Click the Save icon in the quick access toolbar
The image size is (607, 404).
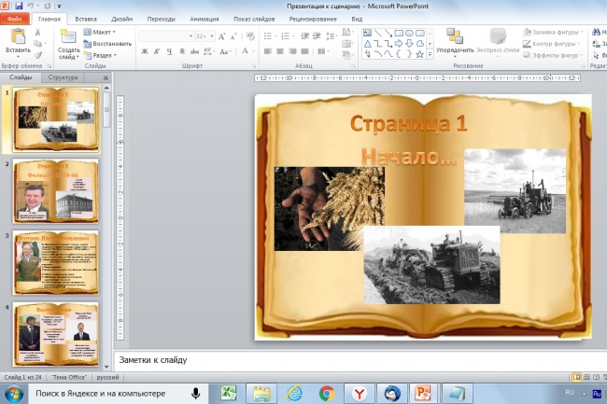tap(19, 6)
